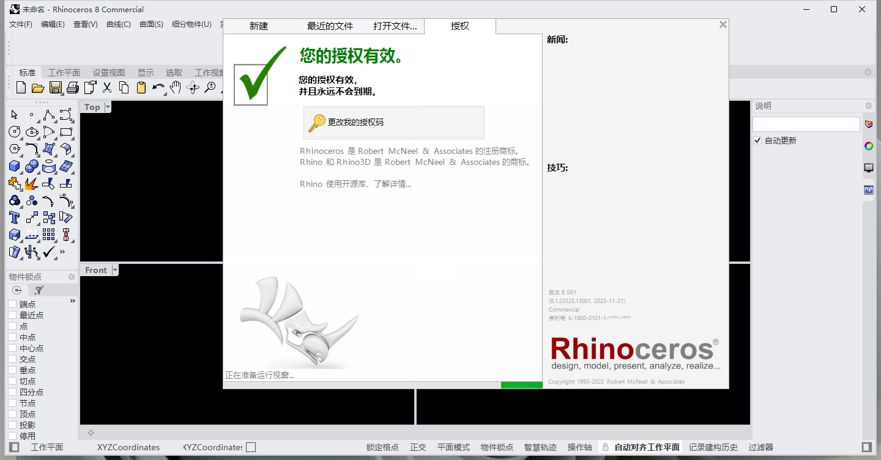Select the Circle tool

(15, 132)
